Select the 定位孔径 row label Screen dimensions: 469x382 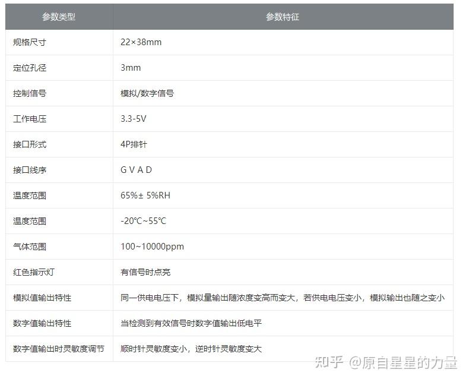pos(30,68)
